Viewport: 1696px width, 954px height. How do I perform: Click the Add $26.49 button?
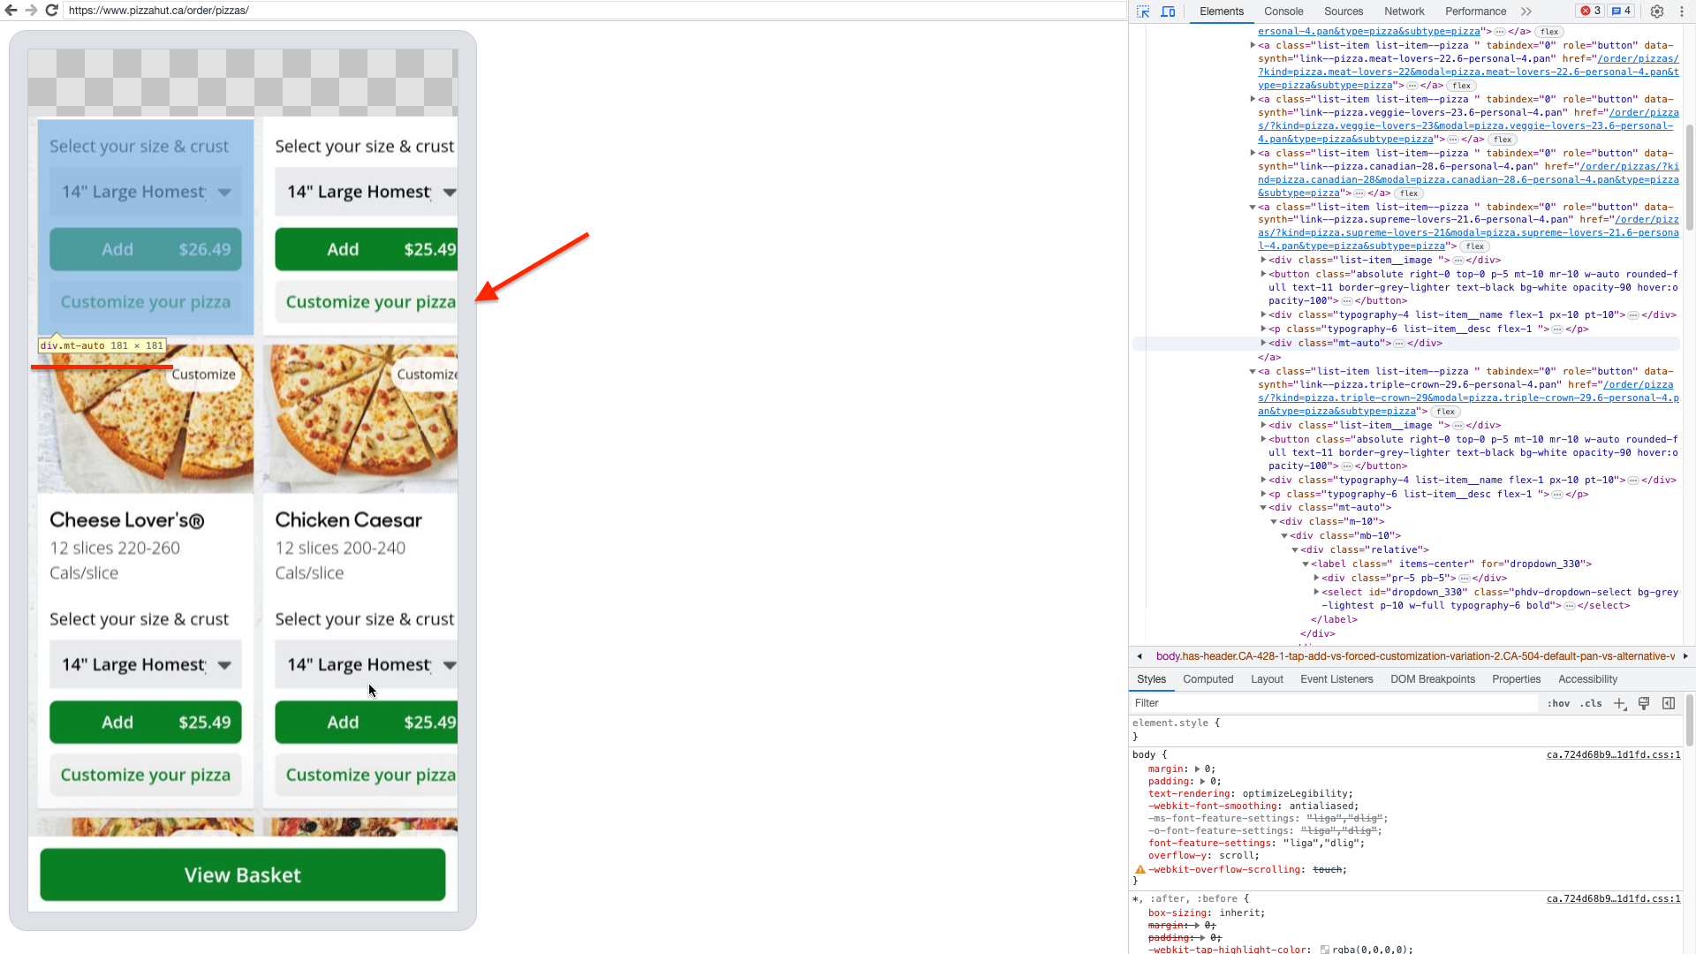click(x=146, y=250)
